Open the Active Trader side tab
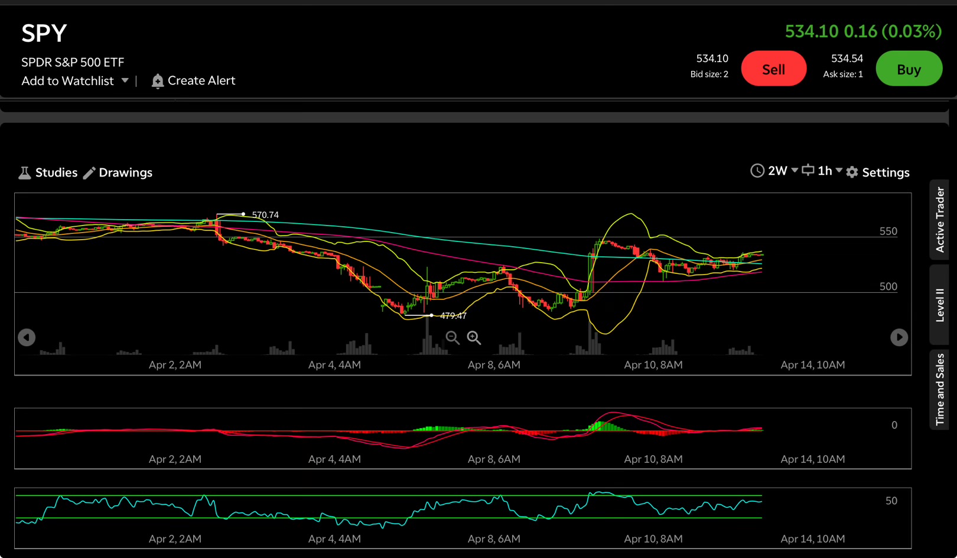This screenshot has width=957, height=558. click(x=939, y=220)
